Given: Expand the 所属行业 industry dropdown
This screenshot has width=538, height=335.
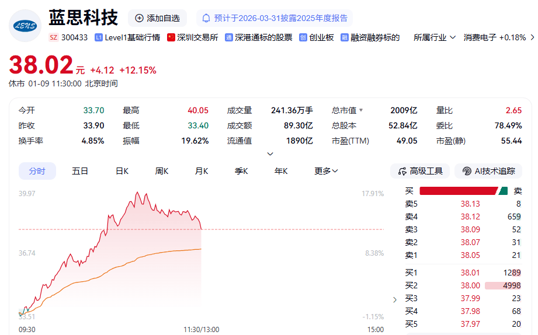Looking at the screenshot, I should (434, 37).
